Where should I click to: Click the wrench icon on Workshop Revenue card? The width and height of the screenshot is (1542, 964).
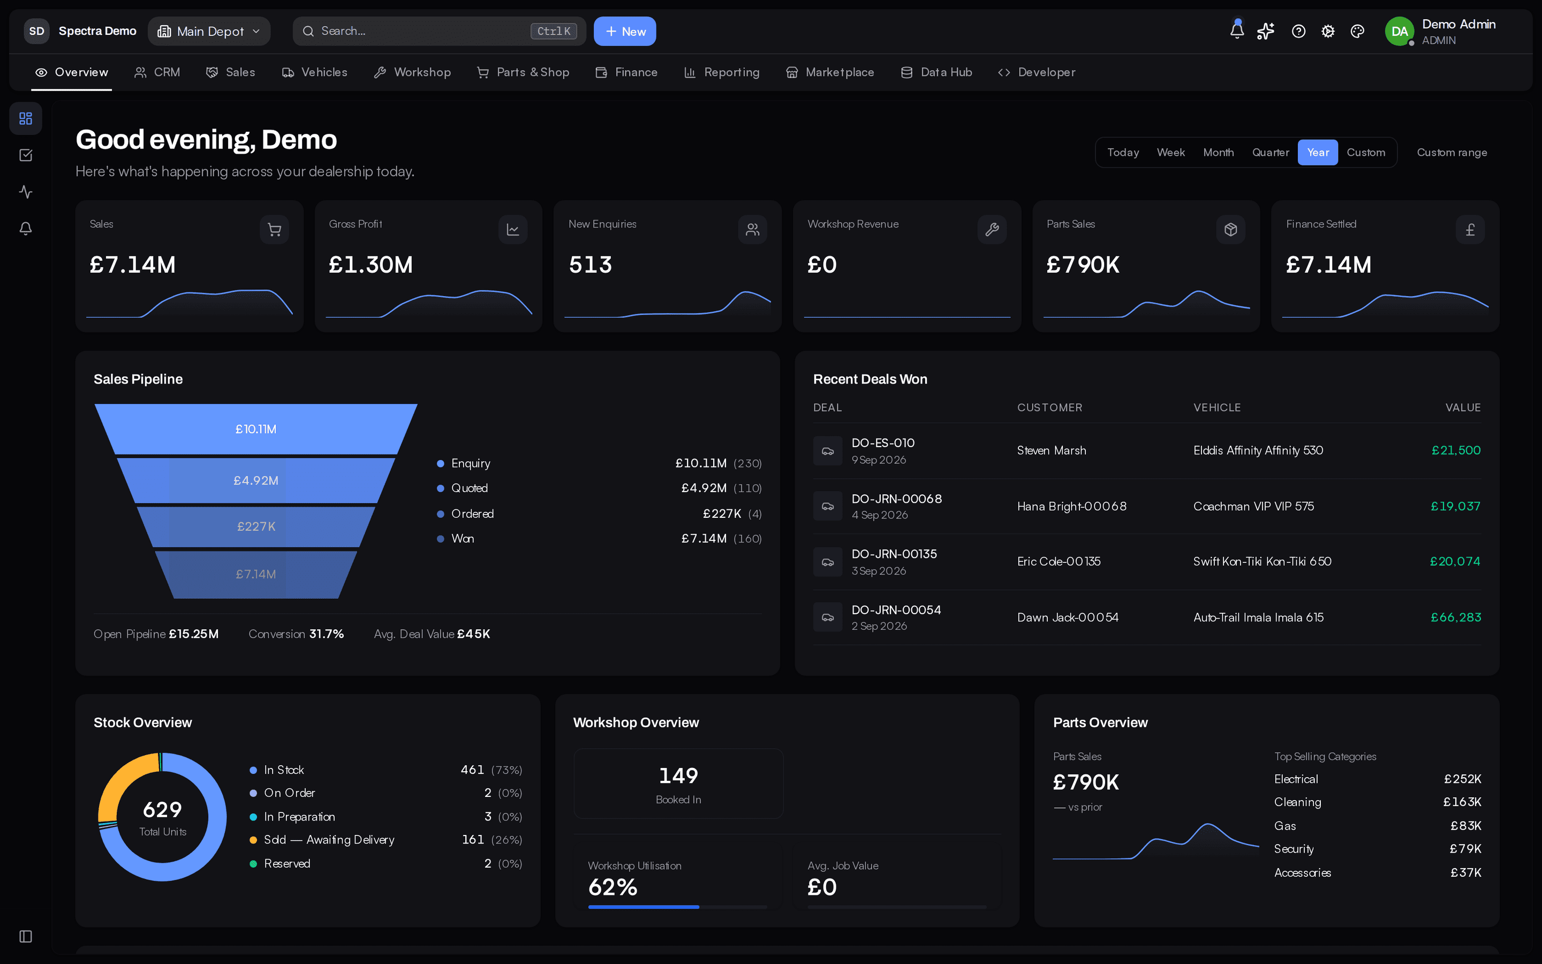pyautogui.click(x=992, y=230)
